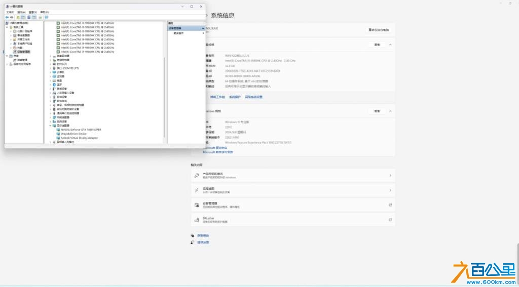The image size is (519, 287).
Task: Select the 通用串行总线控制器 category
Action: pos(68,113)
